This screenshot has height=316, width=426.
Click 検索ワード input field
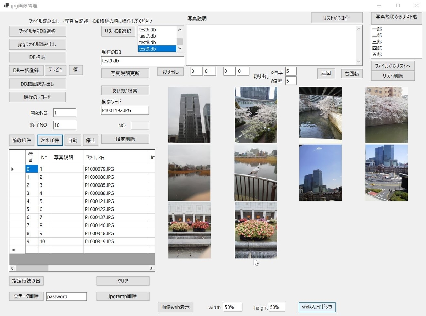tap(125, 110)
